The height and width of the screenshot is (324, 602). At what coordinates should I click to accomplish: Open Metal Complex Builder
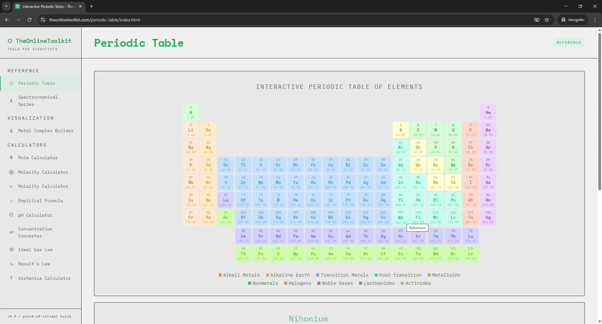click(40, 131)
